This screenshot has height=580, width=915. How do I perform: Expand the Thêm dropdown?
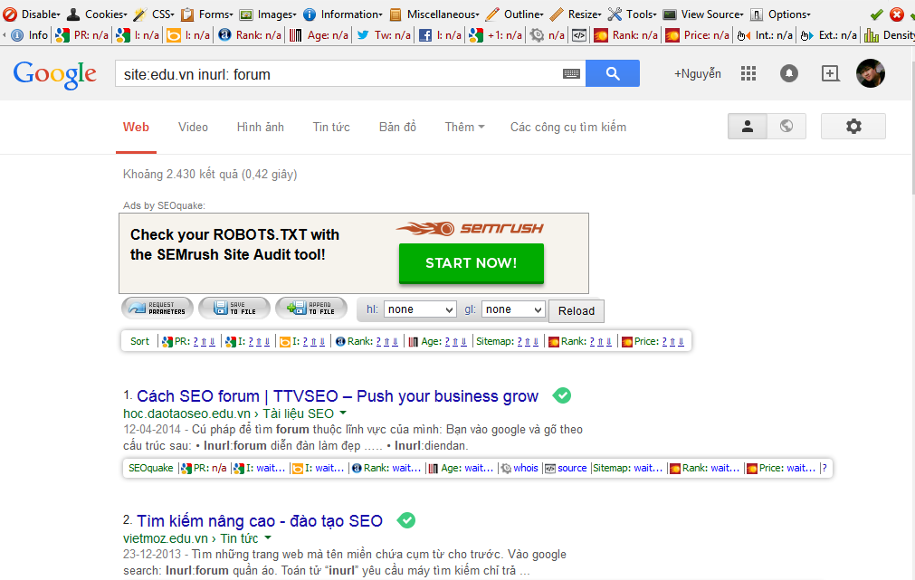464,128
